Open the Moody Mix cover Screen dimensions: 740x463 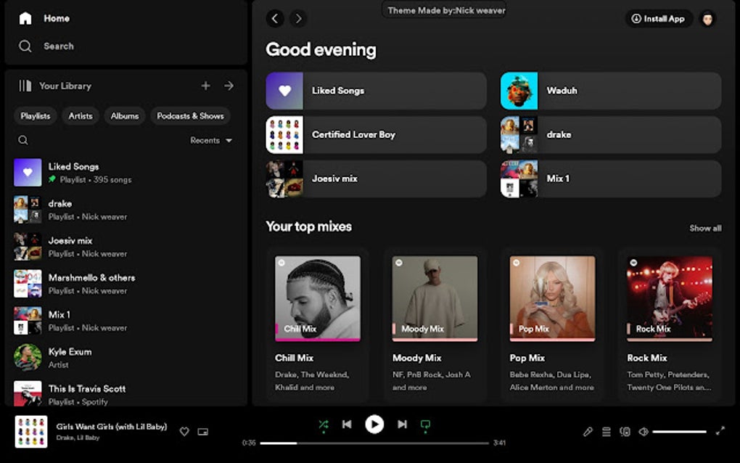click(x=435, y=298)
